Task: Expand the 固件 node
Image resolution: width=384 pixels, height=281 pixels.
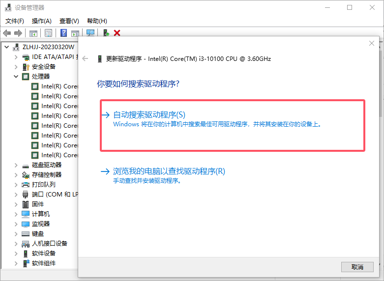Action: coord(16,204)
